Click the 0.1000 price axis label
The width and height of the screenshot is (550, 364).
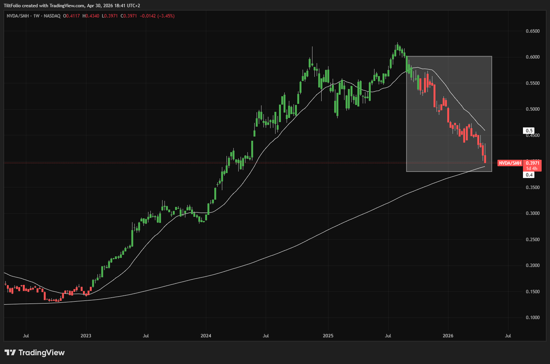tap(532, 318)
